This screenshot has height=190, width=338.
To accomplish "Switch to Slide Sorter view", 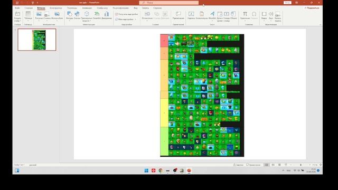I will coord(273,165).
